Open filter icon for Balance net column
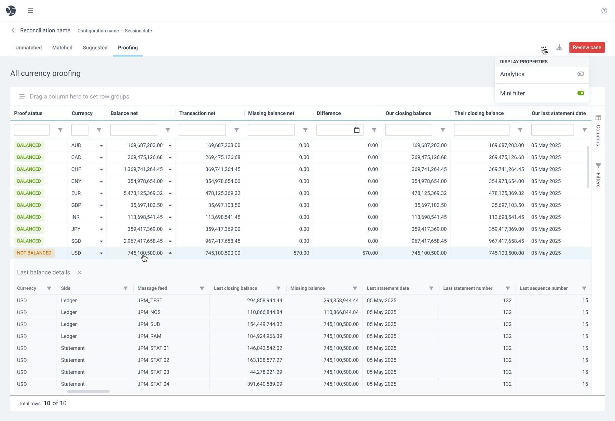The image size is (615, 421). (x=168, y=130)
